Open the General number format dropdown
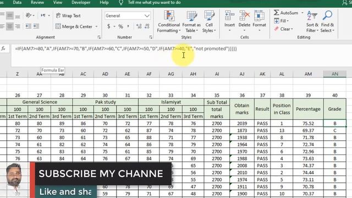The image size is (352, 198). 147,16
